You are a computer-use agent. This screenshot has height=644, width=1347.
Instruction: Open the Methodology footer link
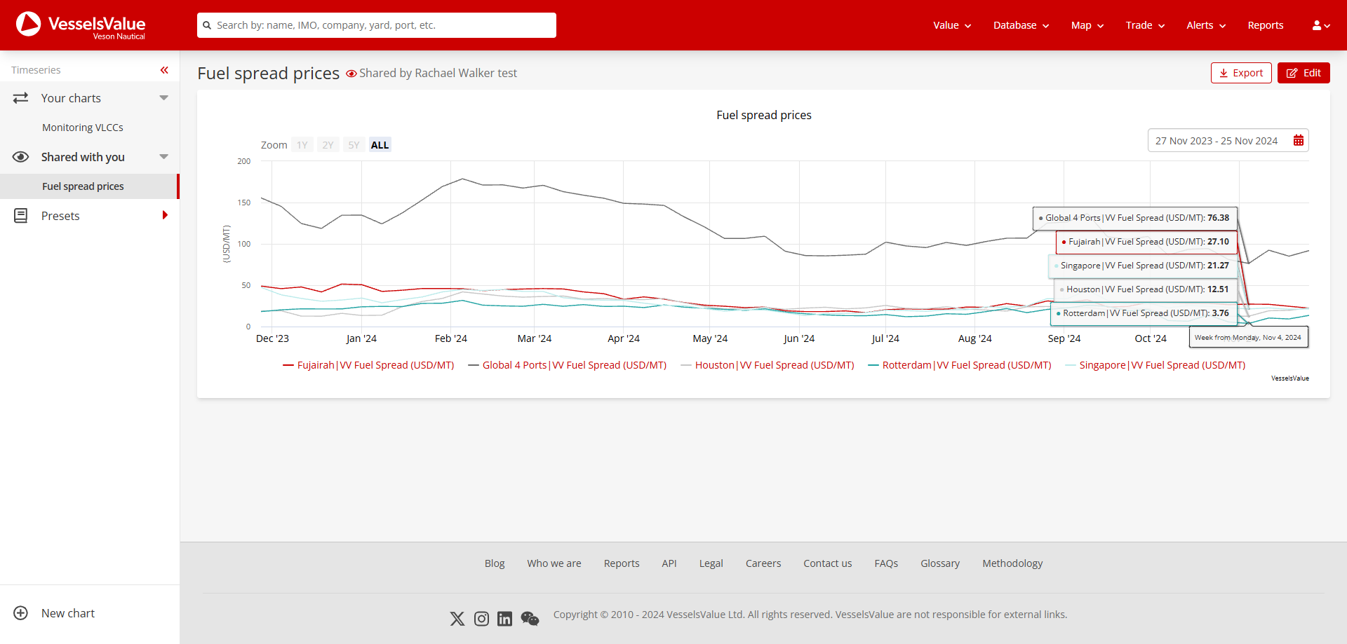(x=1012, y=563)
